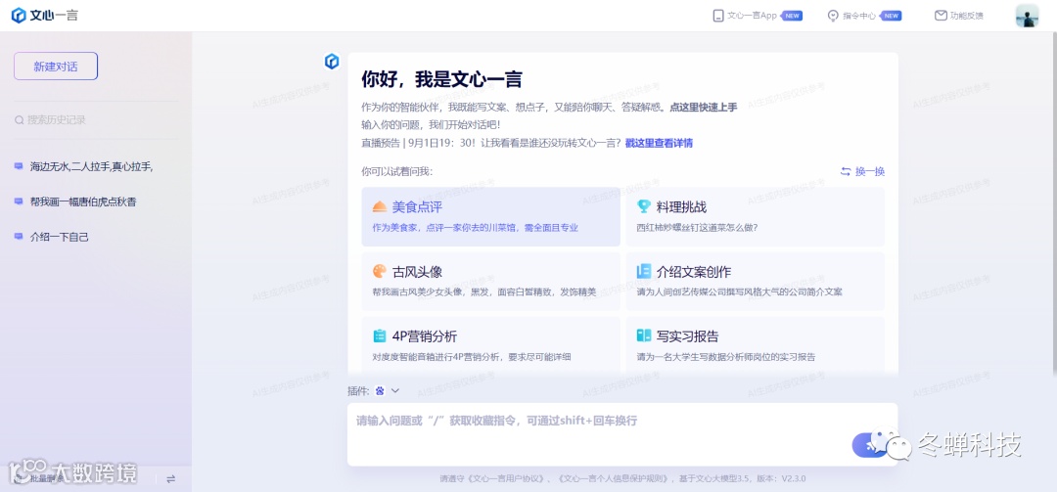This screenshot has height=492, width=1057.
Task: Open the 文心一言App phone icon
Action: pos(718,16)
